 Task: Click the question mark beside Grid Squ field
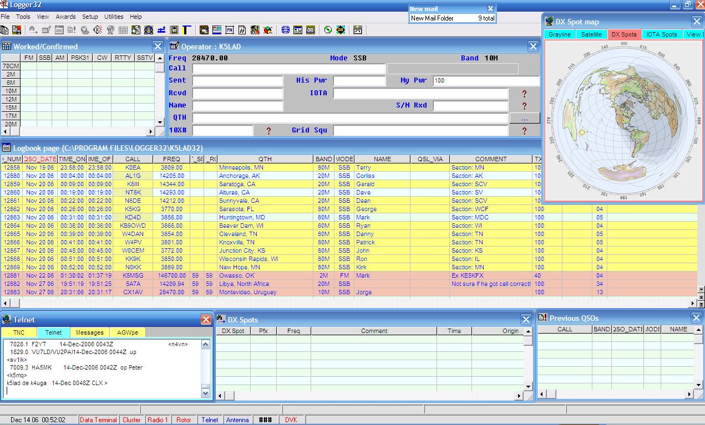click(x=524, y=131)
